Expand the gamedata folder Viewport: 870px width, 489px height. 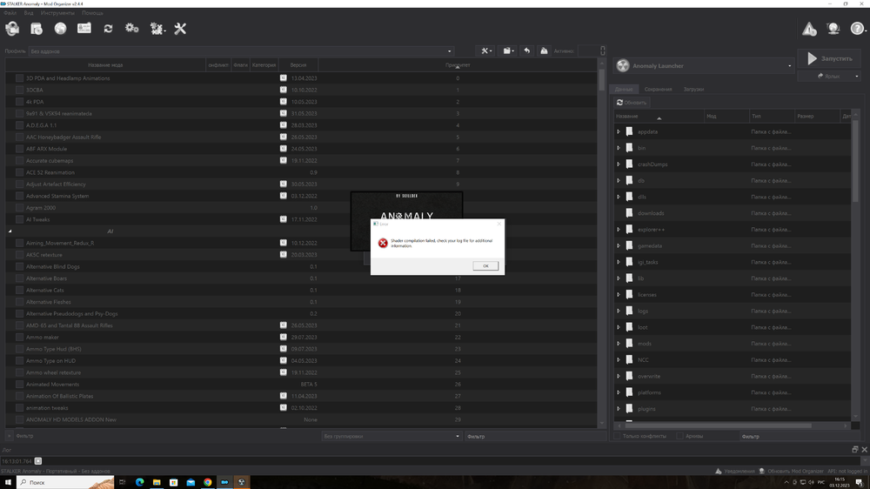pos(619,246)
